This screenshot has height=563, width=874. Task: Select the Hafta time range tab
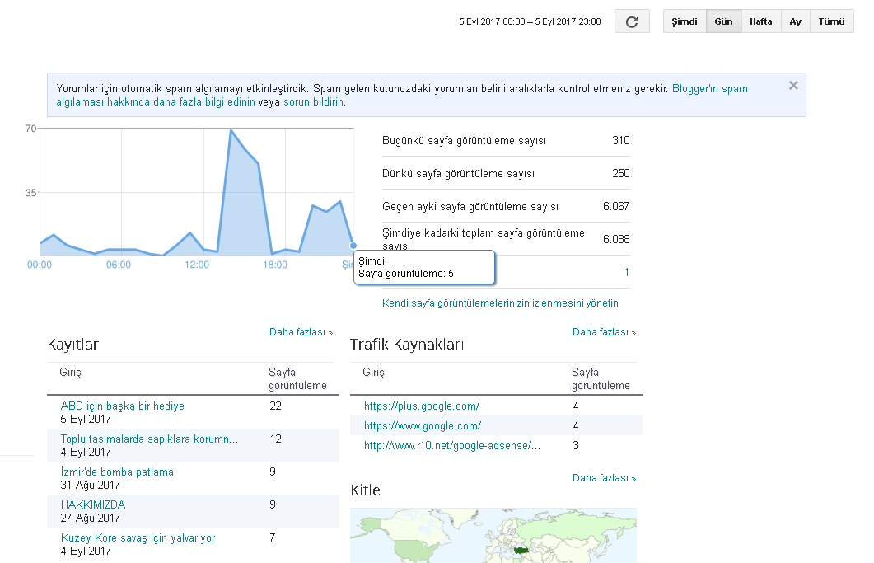pos(761,21)
